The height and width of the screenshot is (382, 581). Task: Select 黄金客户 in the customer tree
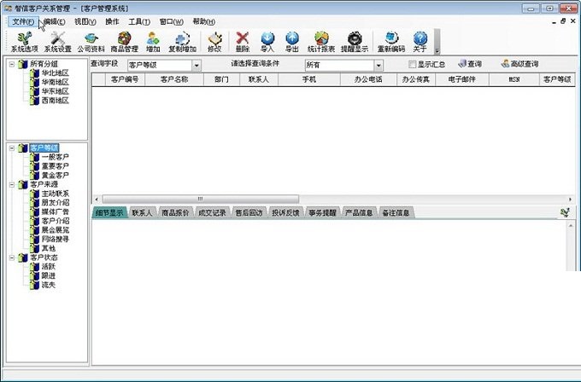coord(55,175)
